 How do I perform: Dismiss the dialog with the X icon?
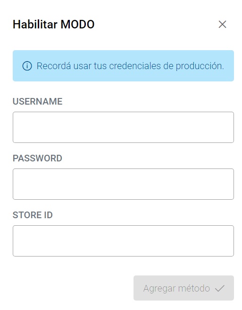[222, 24]
